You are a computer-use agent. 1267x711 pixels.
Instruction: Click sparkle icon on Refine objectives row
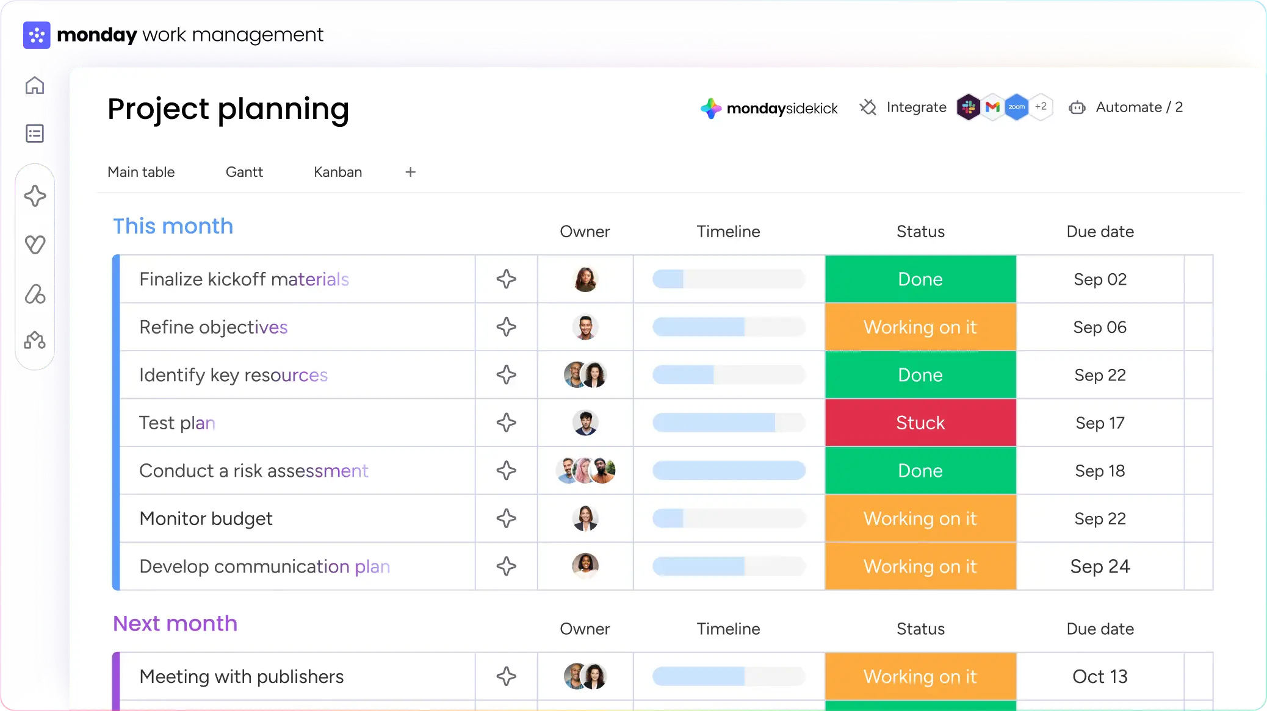[x=506, y=327]
